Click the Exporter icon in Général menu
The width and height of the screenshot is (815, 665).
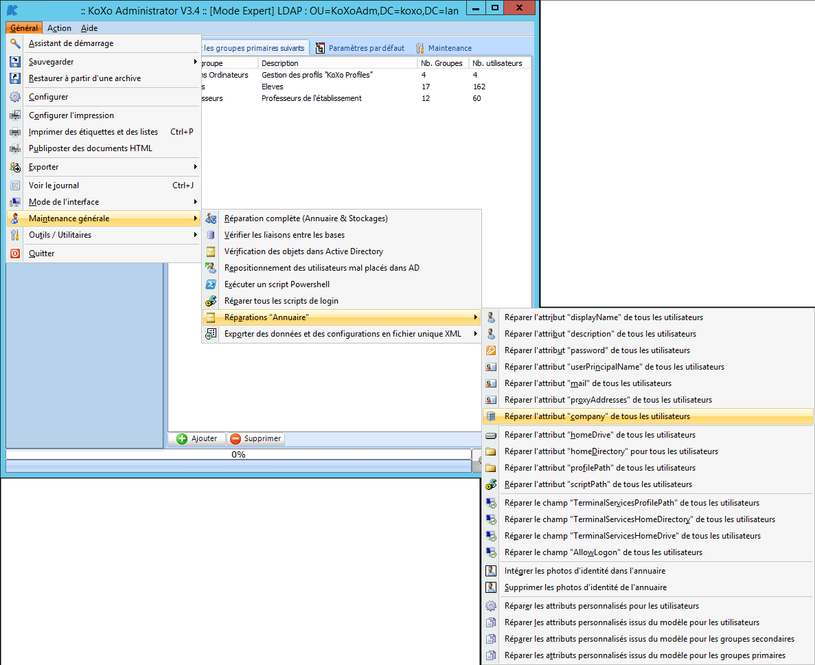[x=15, y=167]
